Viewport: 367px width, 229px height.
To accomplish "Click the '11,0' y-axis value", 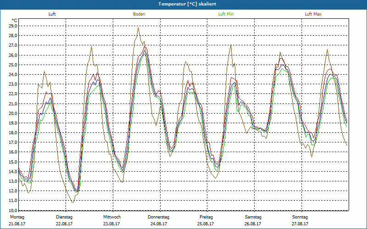I will click(x=13, y=201).
